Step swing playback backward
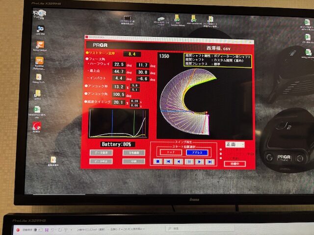 tap(179, 162)
